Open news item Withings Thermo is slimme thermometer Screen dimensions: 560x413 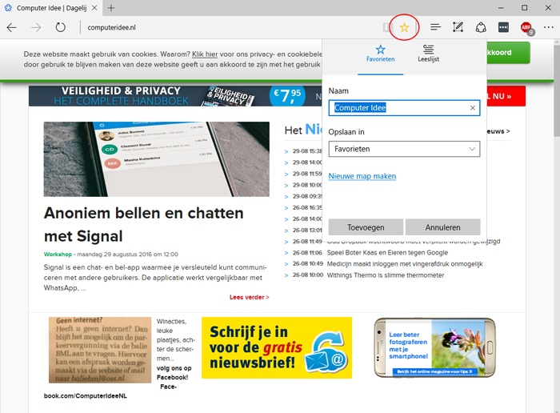386,275
